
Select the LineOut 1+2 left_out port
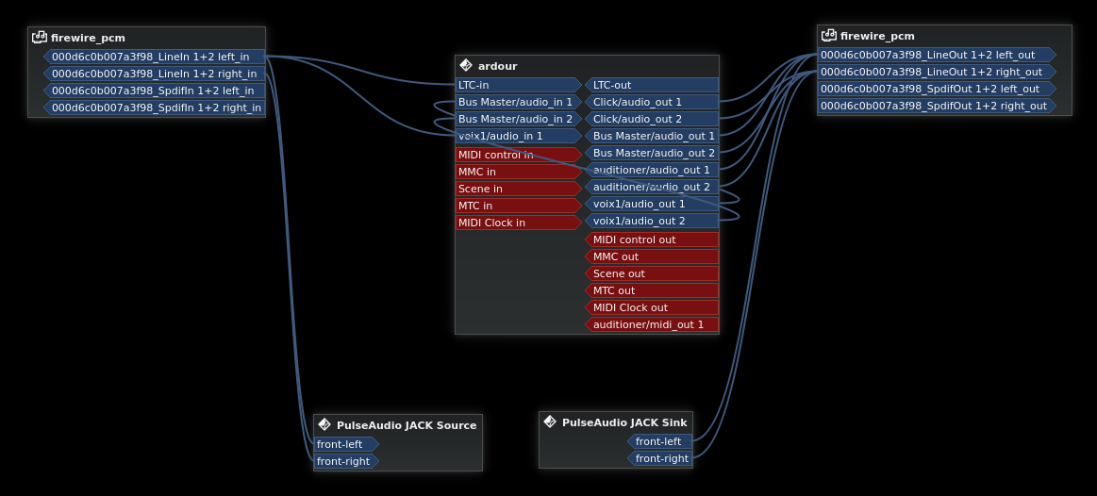coord(937,55)
